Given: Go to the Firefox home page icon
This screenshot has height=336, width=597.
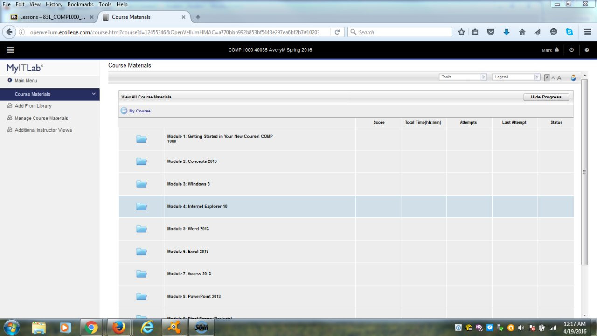Looking at the screenshot, I should [x=522, y=32].
